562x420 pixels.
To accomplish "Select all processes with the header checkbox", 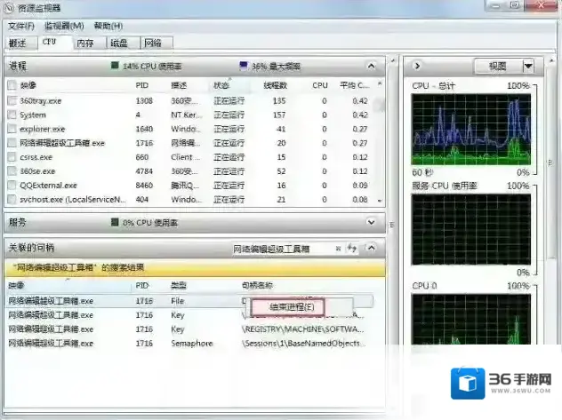I will [x=12, y=85].
